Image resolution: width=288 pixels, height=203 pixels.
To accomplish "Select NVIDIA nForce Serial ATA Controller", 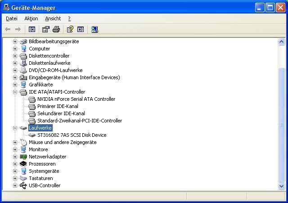I will click(76, 99).
